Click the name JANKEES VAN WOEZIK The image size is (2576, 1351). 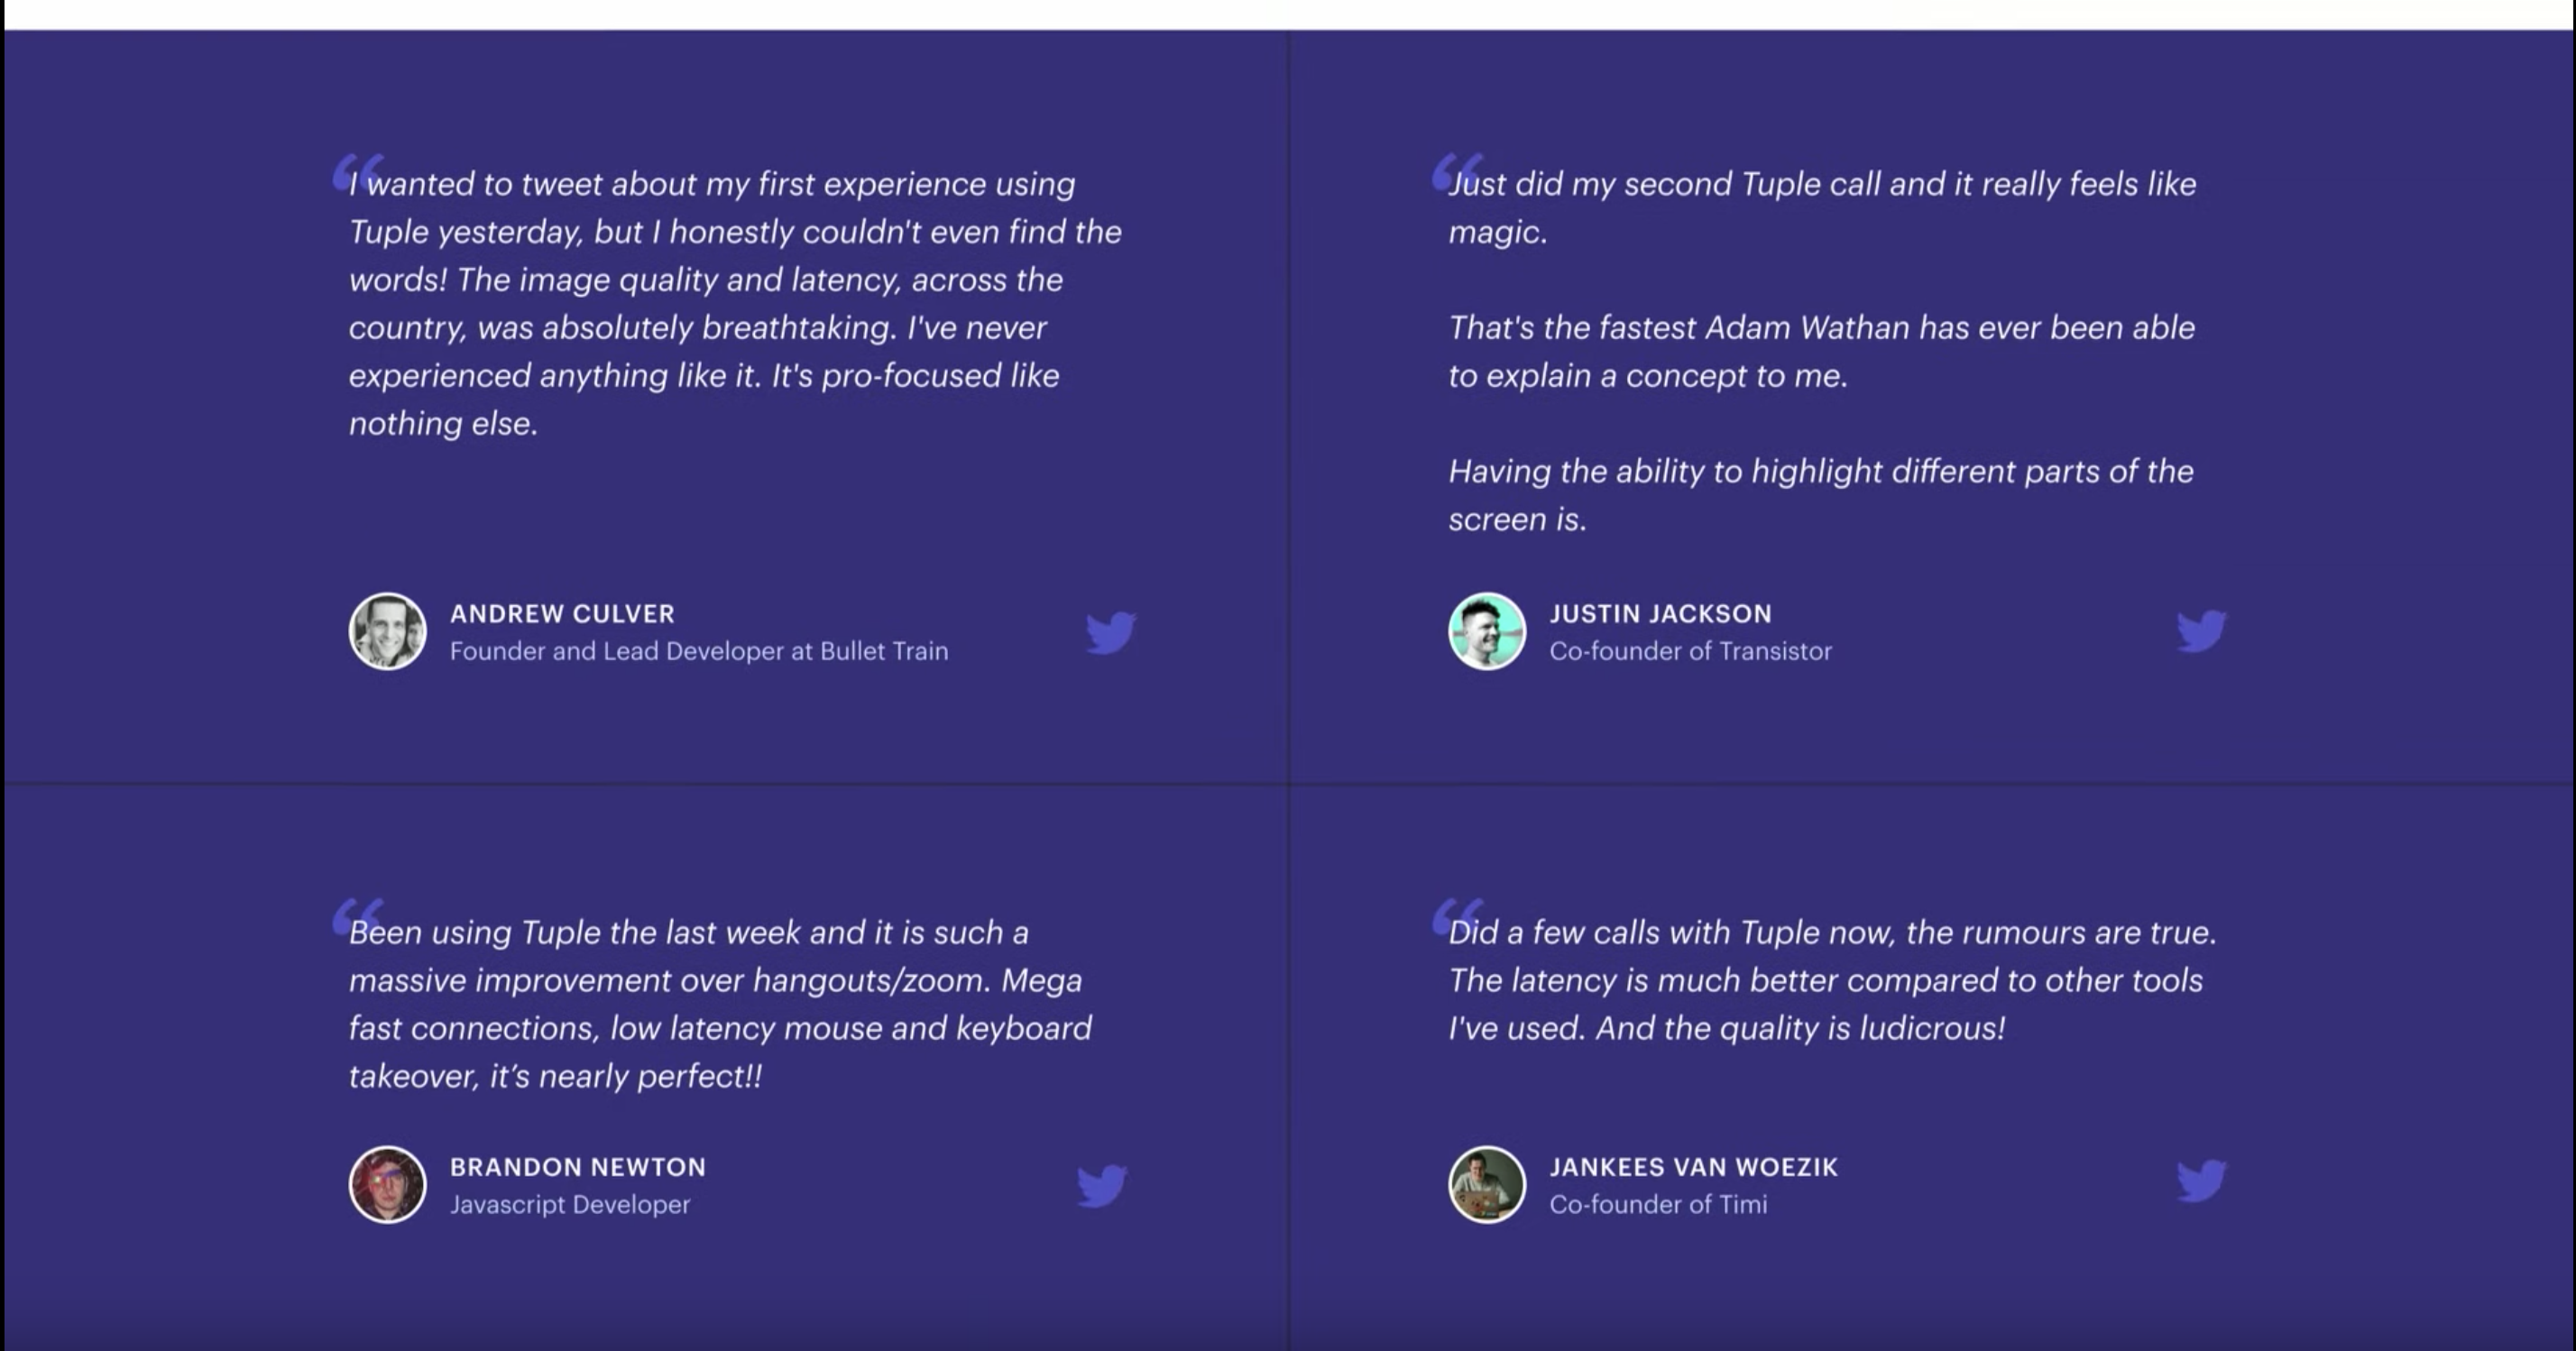1693,1167
